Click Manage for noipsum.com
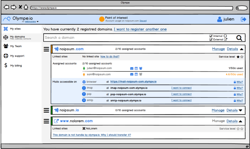 (x=218, y=49)
